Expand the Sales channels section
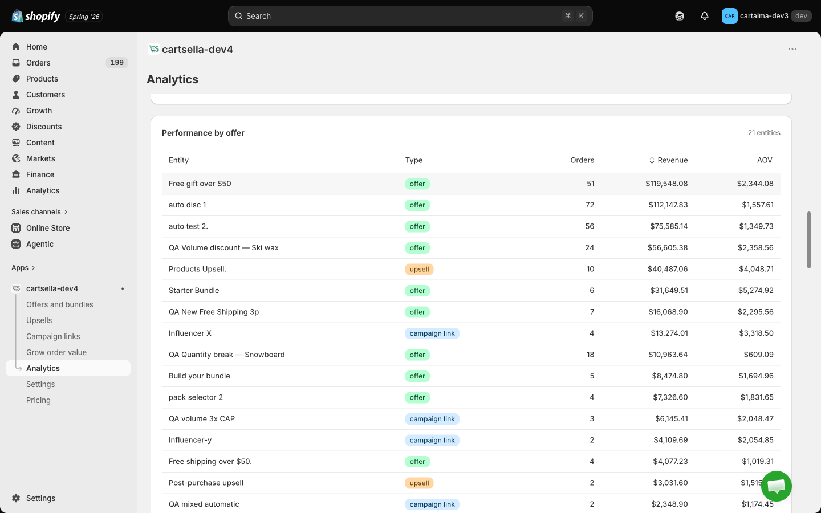The height and width of the screenshot is (513, 821). click(x=39, y=212)
